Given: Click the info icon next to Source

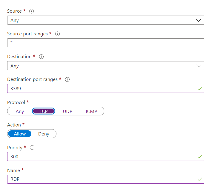Looking at the screenshot, I should click(31, 11).
